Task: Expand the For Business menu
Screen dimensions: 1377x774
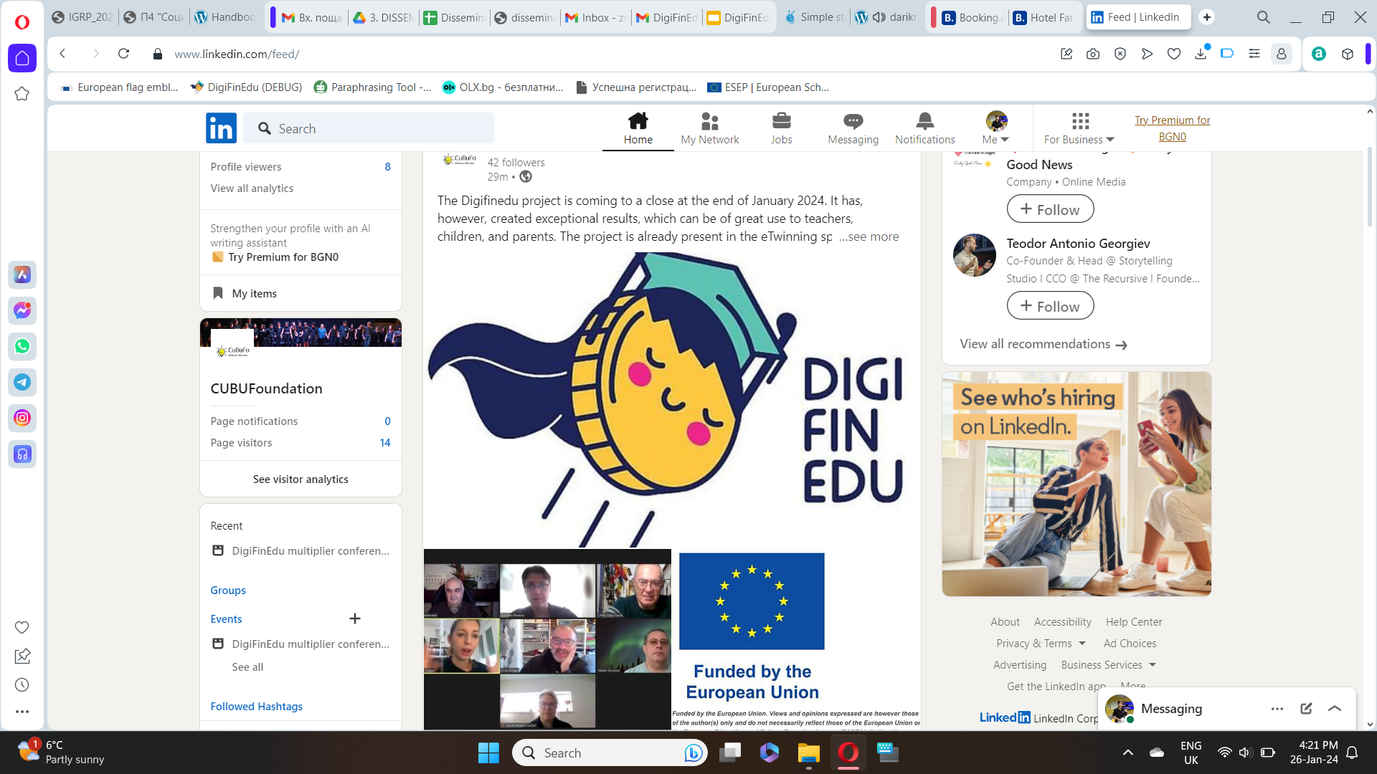Action: 1079,129
